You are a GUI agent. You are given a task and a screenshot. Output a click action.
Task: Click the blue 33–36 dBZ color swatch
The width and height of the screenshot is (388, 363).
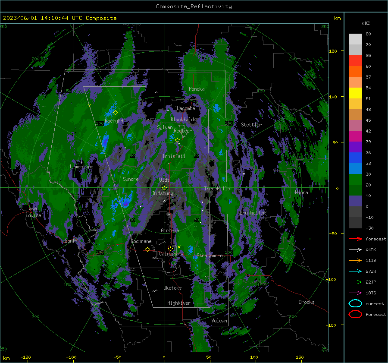tap(355, 158)
